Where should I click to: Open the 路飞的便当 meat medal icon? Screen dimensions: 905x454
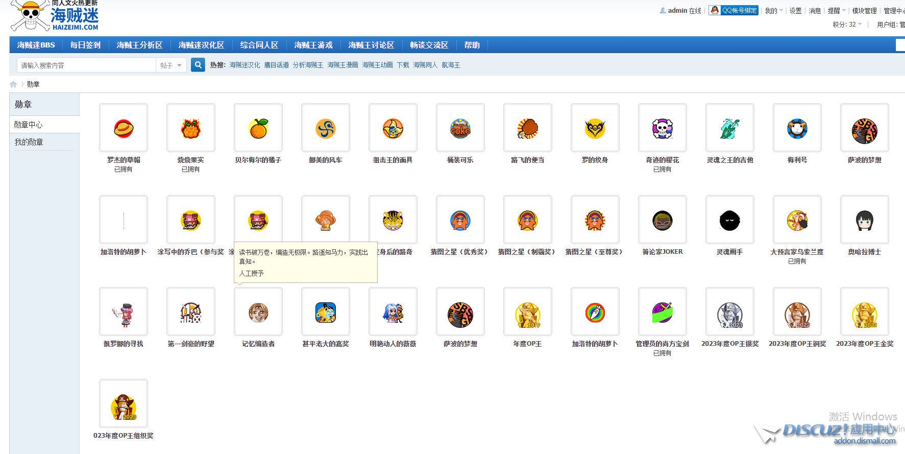(x=528, y=128)
